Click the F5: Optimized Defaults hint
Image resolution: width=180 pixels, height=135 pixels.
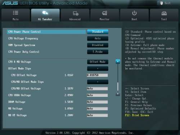coord(140,109)
